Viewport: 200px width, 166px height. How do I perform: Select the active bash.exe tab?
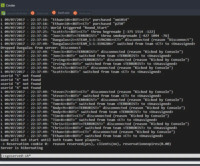pyautogui.click(x=61, y=13)
